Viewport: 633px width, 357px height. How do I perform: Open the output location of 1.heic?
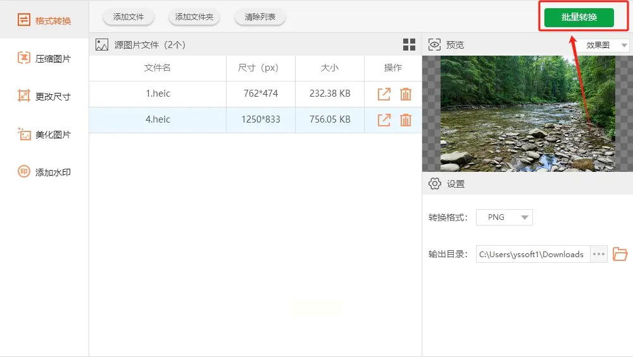(x=384, y=94)
